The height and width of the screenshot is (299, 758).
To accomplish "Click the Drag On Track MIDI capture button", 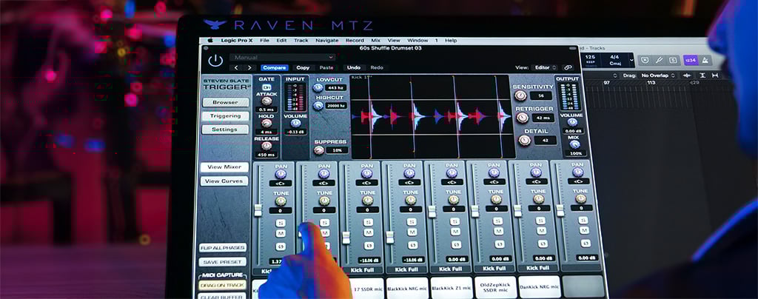I will click(223, 286).
